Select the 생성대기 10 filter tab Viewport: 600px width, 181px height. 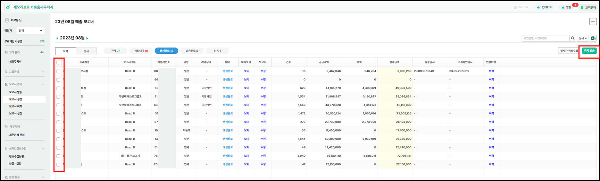141,51
